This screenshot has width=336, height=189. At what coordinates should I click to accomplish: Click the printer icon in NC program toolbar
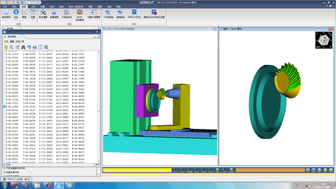(x=35, y=47)
